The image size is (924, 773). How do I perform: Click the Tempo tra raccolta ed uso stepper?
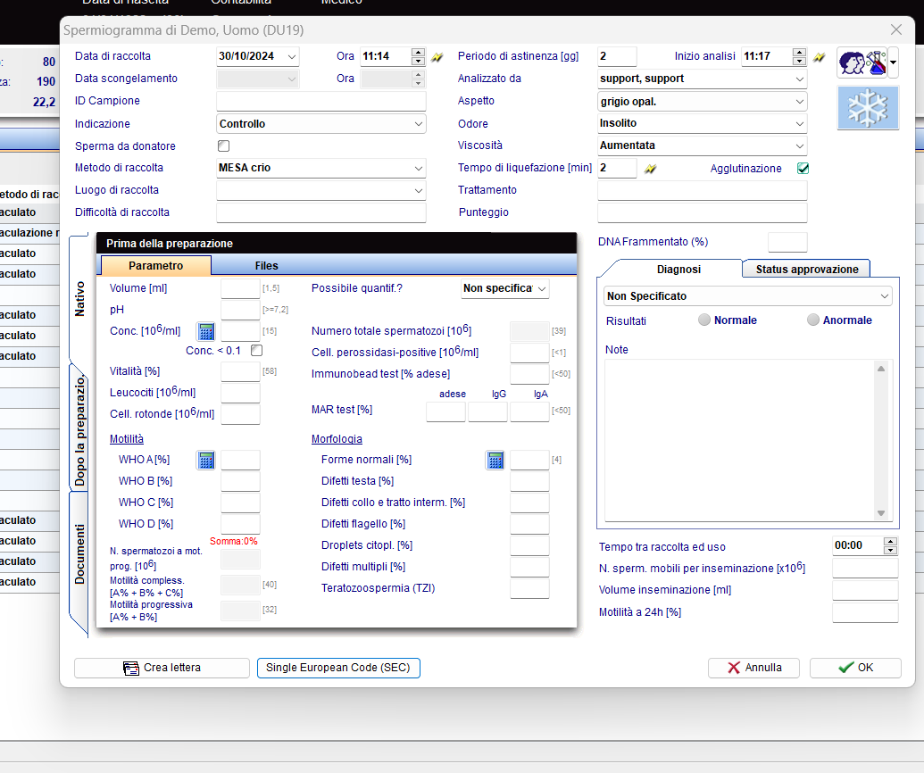[890, 545]
